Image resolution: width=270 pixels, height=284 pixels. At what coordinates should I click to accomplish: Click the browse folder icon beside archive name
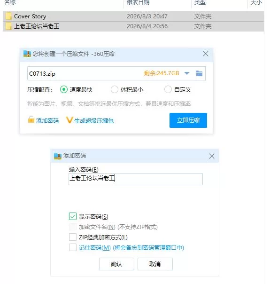coord(199,73)
